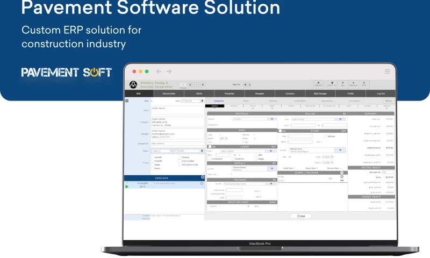Viewport: 430px width, 258px height.
Task: Delete the 07/15/2016 version row
Action: tap(202, 183)
